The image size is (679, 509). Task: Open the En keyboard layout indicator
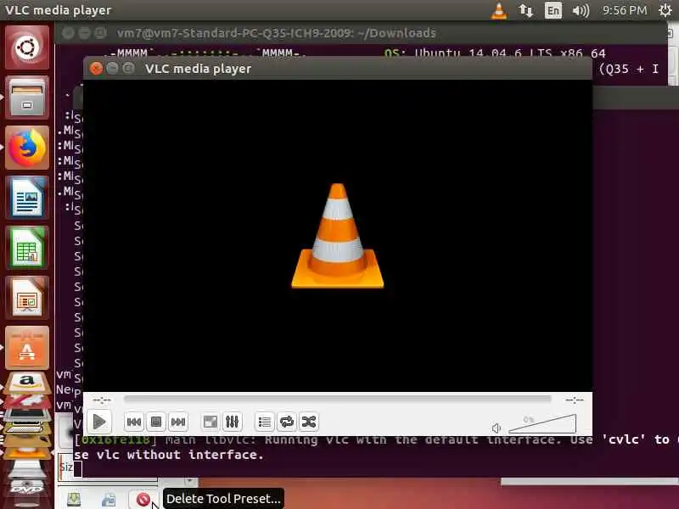pos(553,10)
